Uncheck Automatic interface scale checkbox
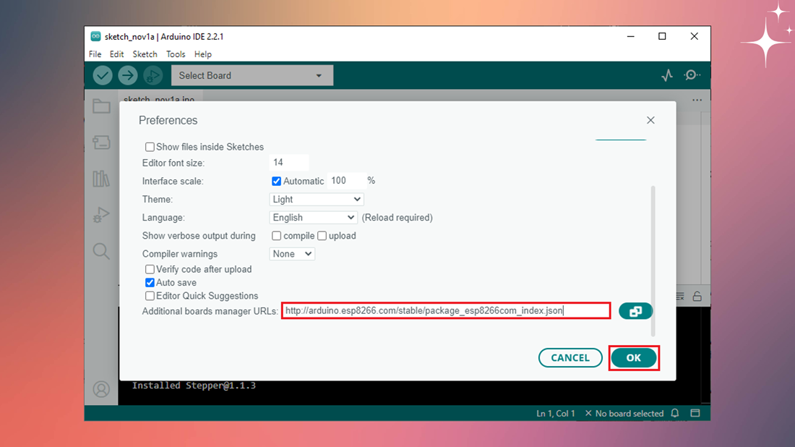Screen dimensions: 795x447 [276, 181]
